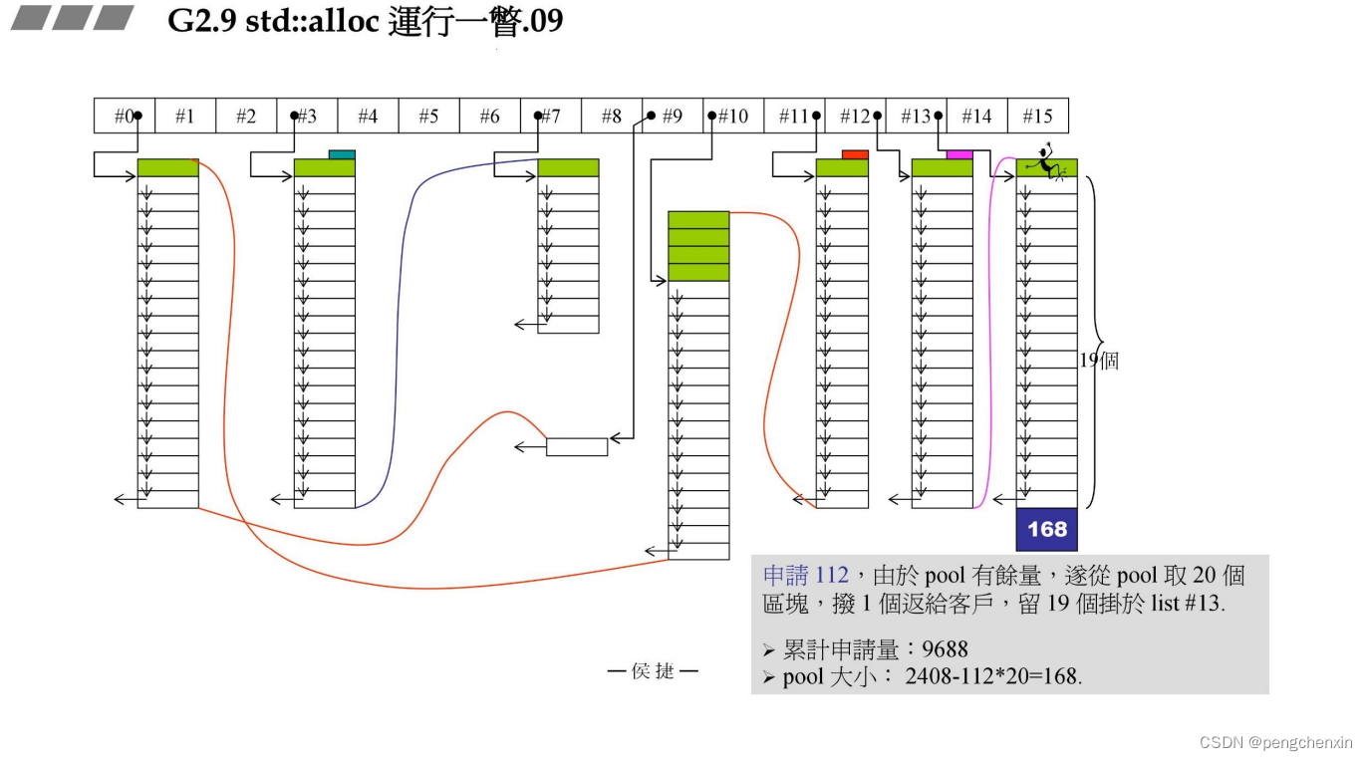Viewport: 1367px width, 761px height.
Task: Select the #4 free-list cell
Action: 368,116
